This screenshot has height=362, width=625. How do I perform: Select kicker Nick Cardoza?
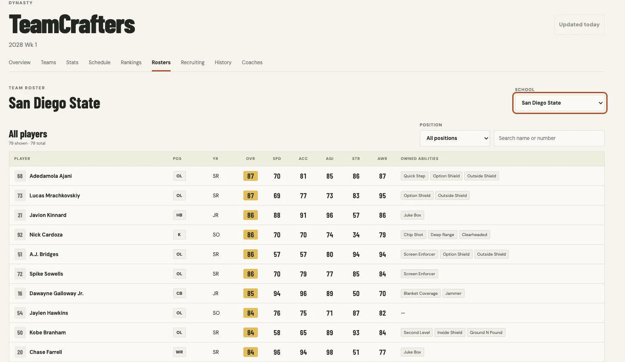click(46, 235)
